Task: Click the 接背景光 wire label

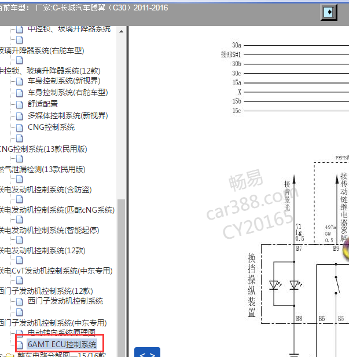Action: (x=287, y=195)
